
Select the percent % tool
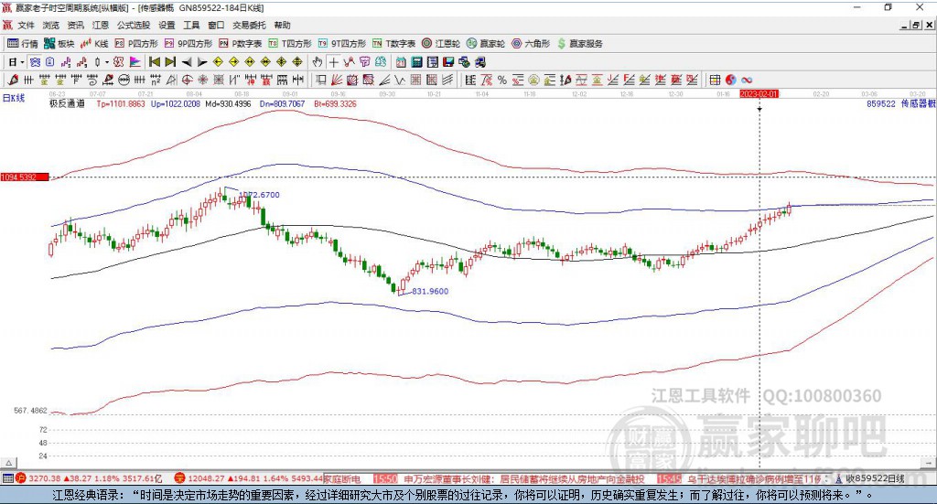502,80
